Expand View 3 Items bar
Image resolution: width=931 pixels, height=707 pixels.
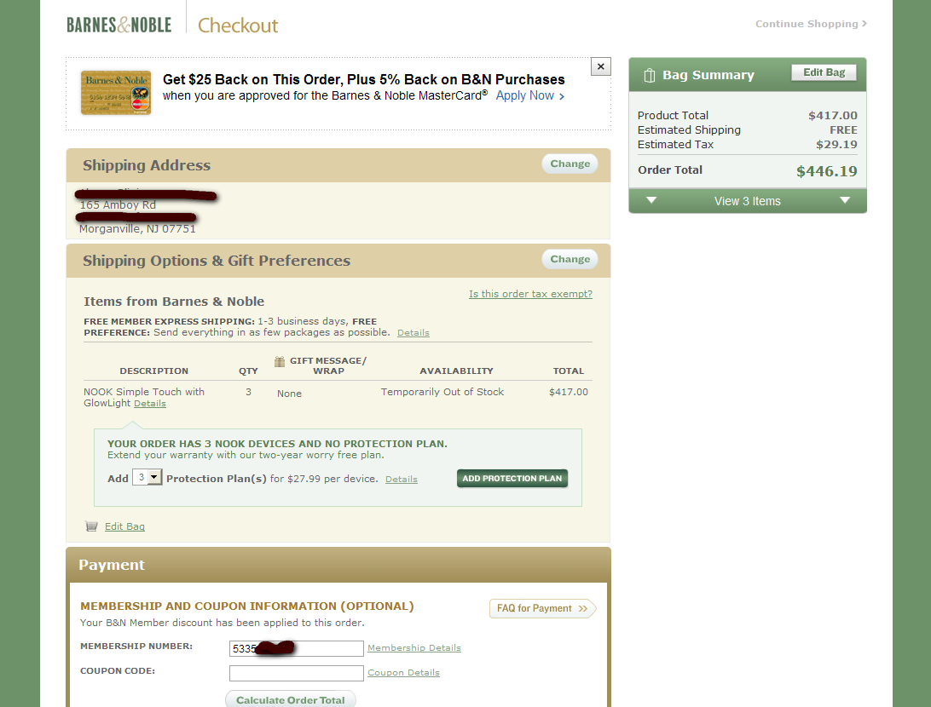(x=748, y=201)
